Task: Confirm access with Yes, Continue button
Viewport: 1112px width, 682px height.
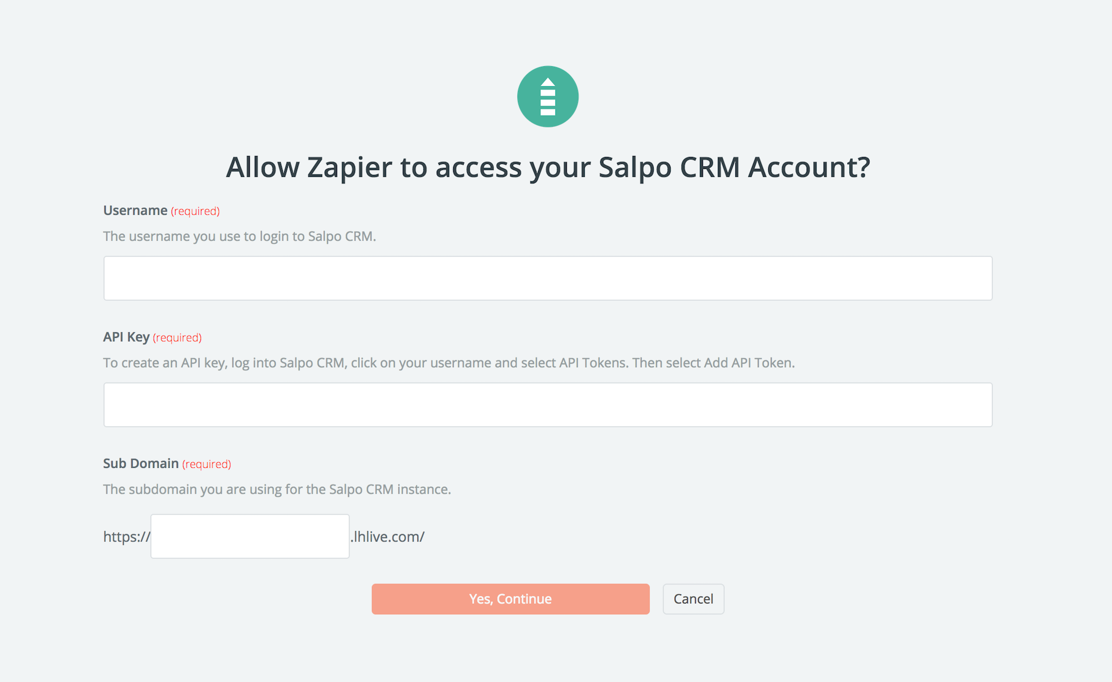Action: [x=510, y=599]
